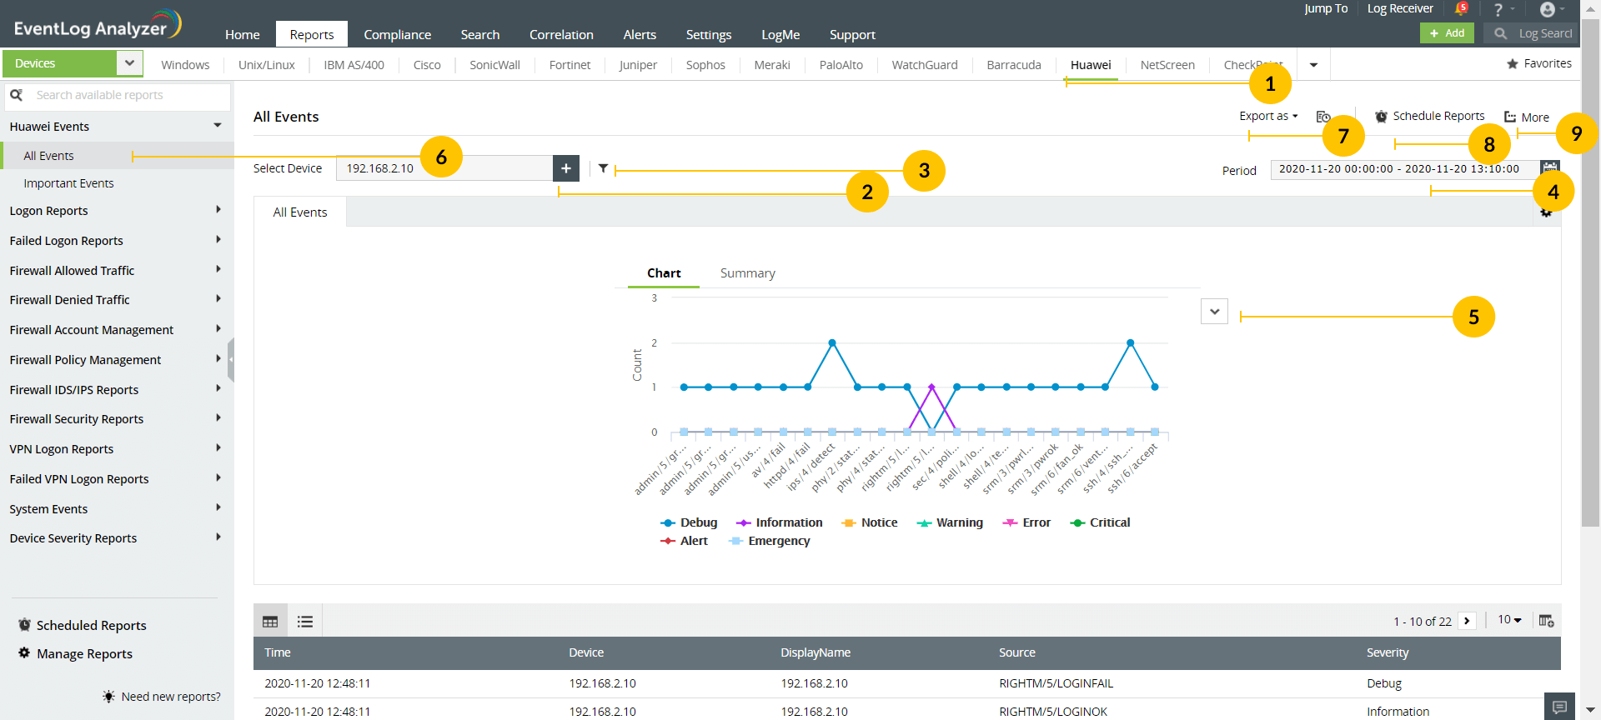
Task: Click the notification bell icon
Action: coord(1460,9)
